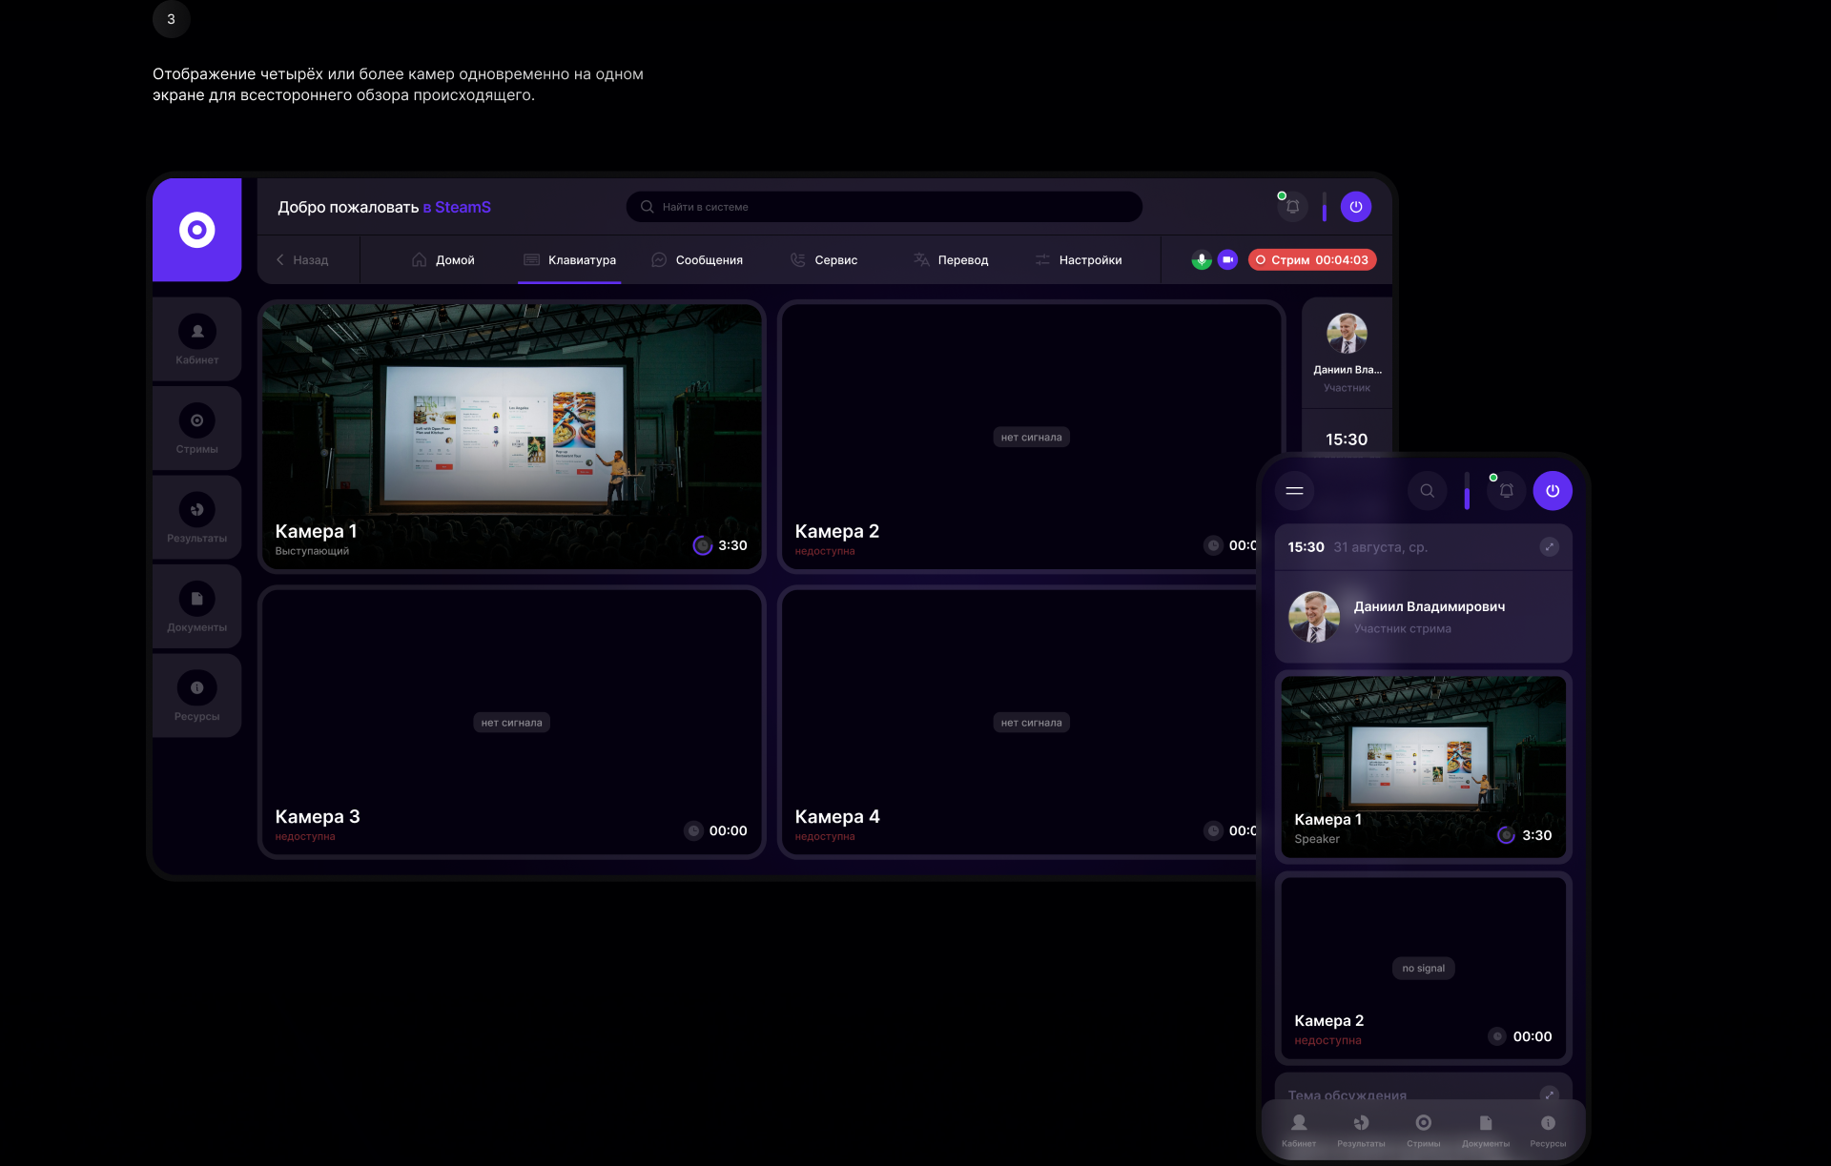This screenshot has width=1831, height=1166.
Task: Expand the mobile date and time panel
Action: (1549, 546)
